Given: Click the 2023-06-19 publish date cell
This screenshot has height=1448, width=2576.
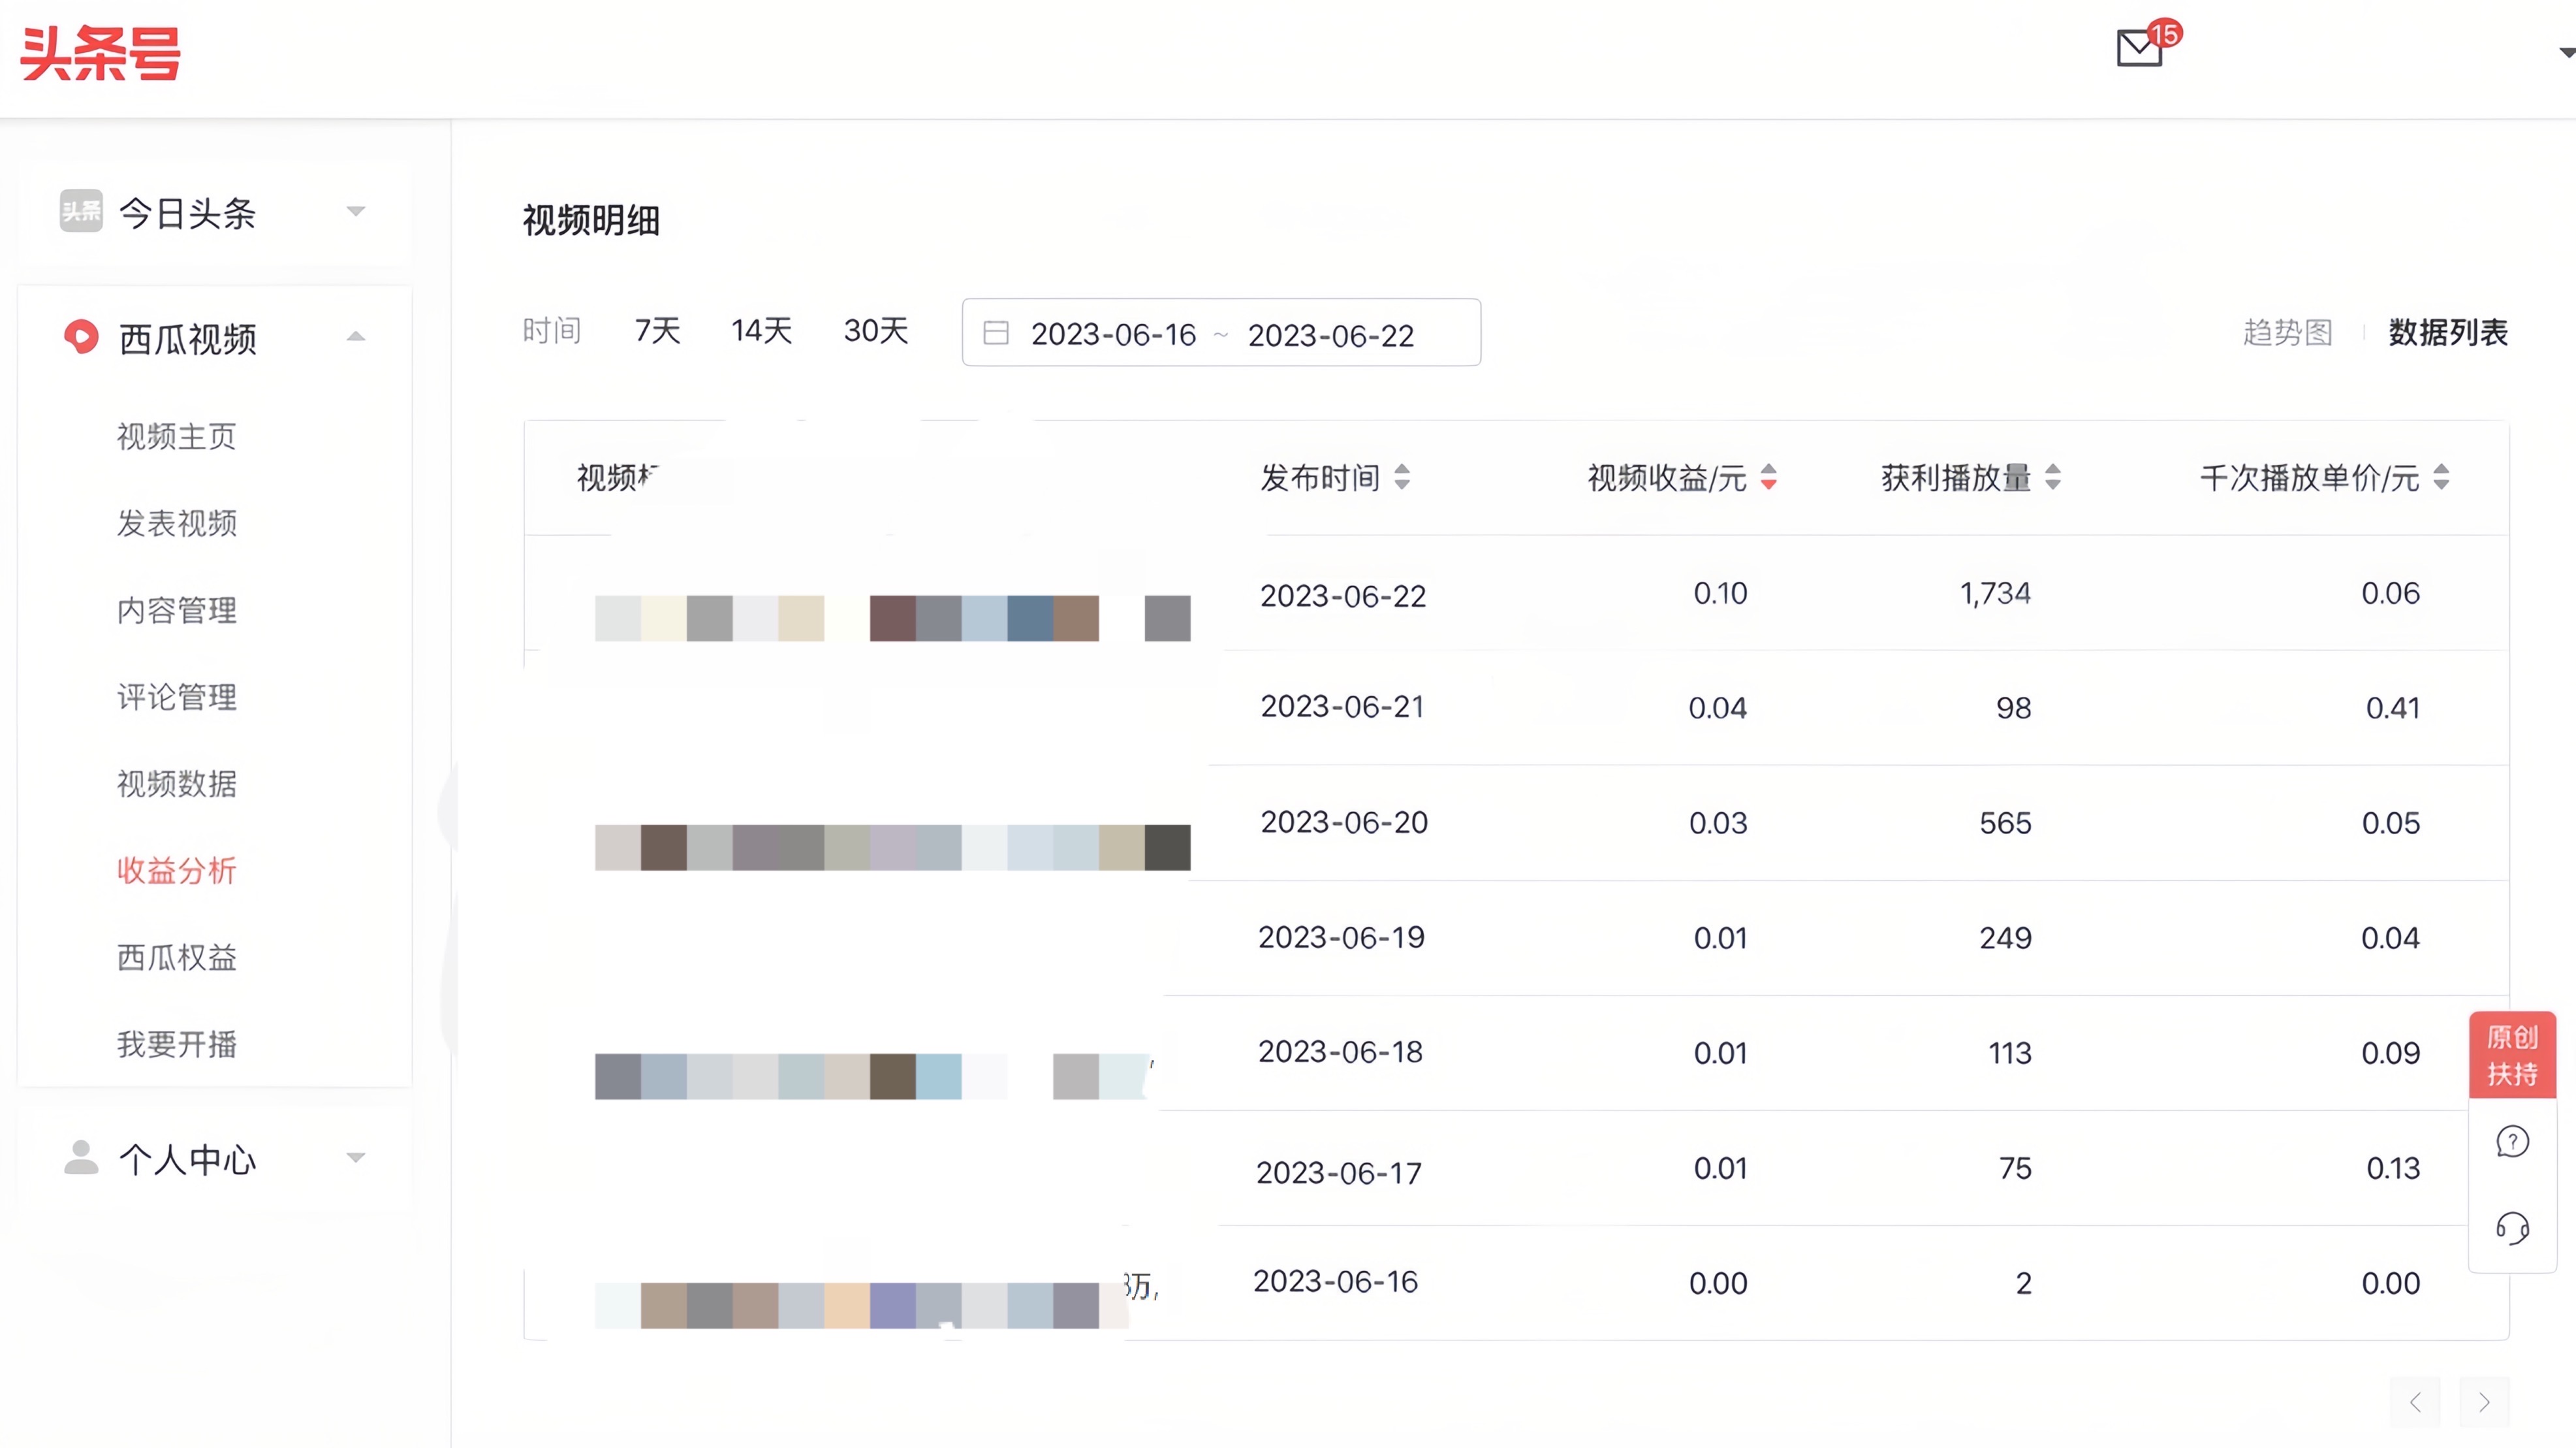Looking at the screenshot, I should (1341, 938).
